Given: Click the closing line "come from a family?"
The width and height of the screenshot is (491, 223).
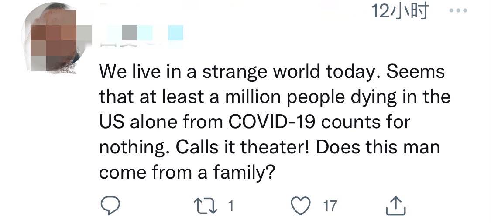Looking at the screenshot, I should [187, 172].
